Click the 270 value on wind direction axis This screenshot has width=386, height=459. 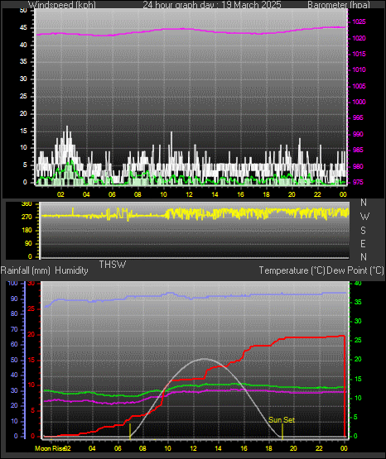27,218
